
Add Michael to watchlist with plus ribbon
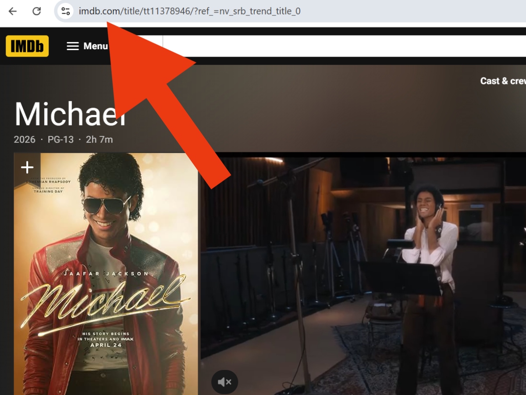click(x=27, y=167)
